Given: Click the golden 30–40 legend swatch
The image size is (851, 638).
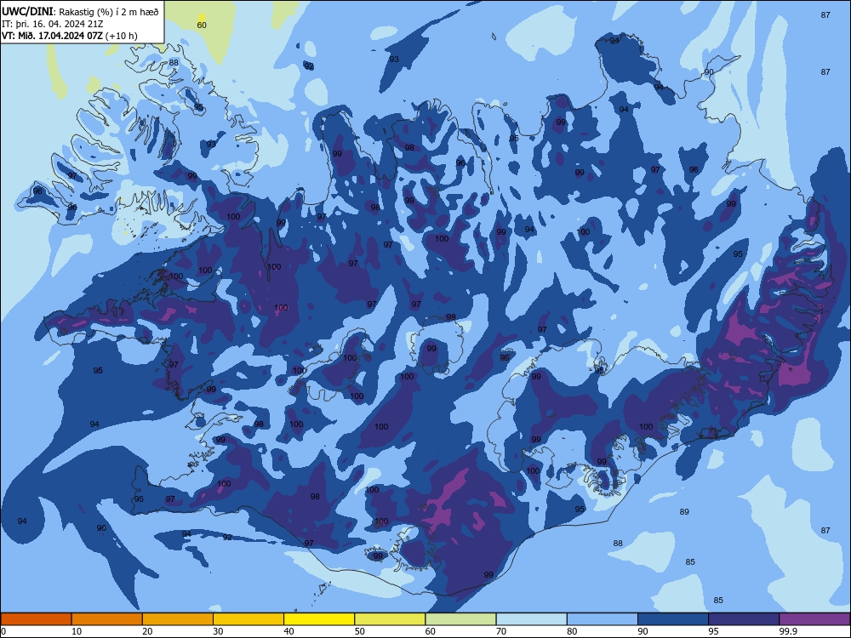Looking at the screenshot, I should coord(248,619).
